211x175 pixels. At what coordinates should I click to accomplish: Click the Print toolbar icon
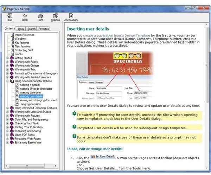tap(40, 16)
